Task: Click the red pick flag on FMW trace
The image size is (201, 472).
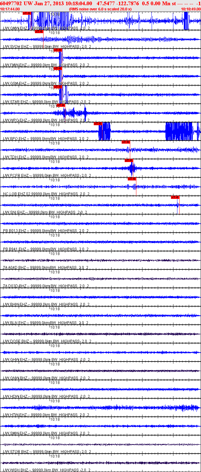Action: [58, 50]
